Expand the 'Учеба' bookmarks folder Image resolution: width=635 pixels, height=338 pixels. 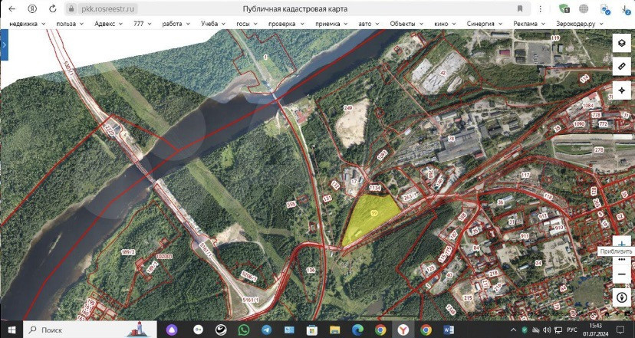(213, 24)
